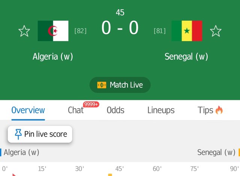The width and height of the screenshot is (240, 176).
Task: Click the pushpin icon
Action: coord(18,134)
